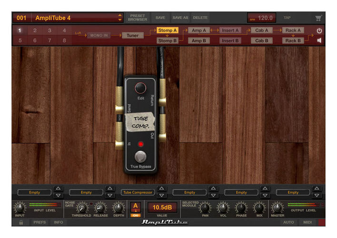Viewport: 337px width, 238px height.
Task: Switch to the Insert B module
Action: click(x=230, y=40)
